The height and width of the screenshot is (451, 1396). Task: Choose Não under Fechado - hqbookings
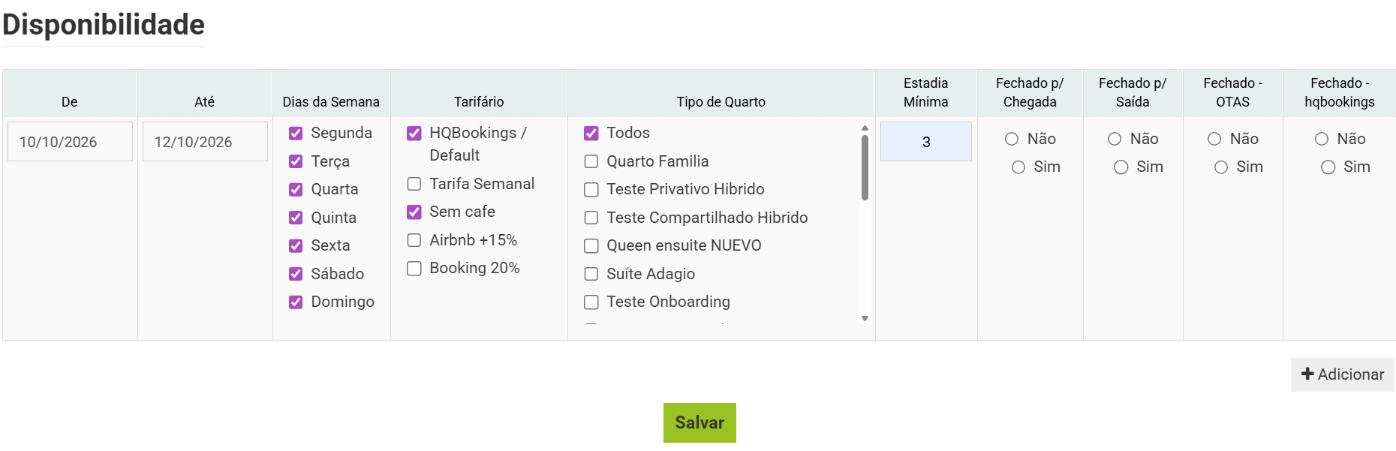(1322, 139)
